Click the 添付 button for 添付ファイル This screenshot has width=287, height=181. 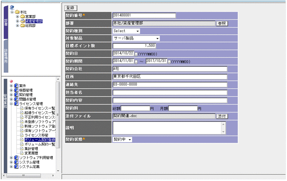coord(222,116)
